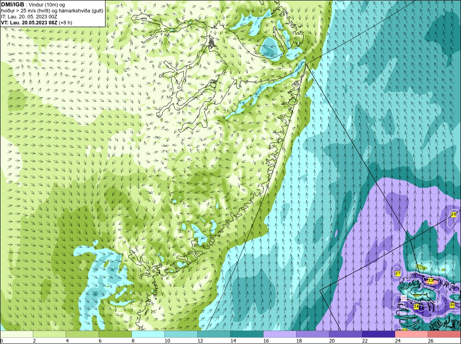Click the yellow gust label '33'
Viewport: 461px width, 344px height.
click(431, 280)
